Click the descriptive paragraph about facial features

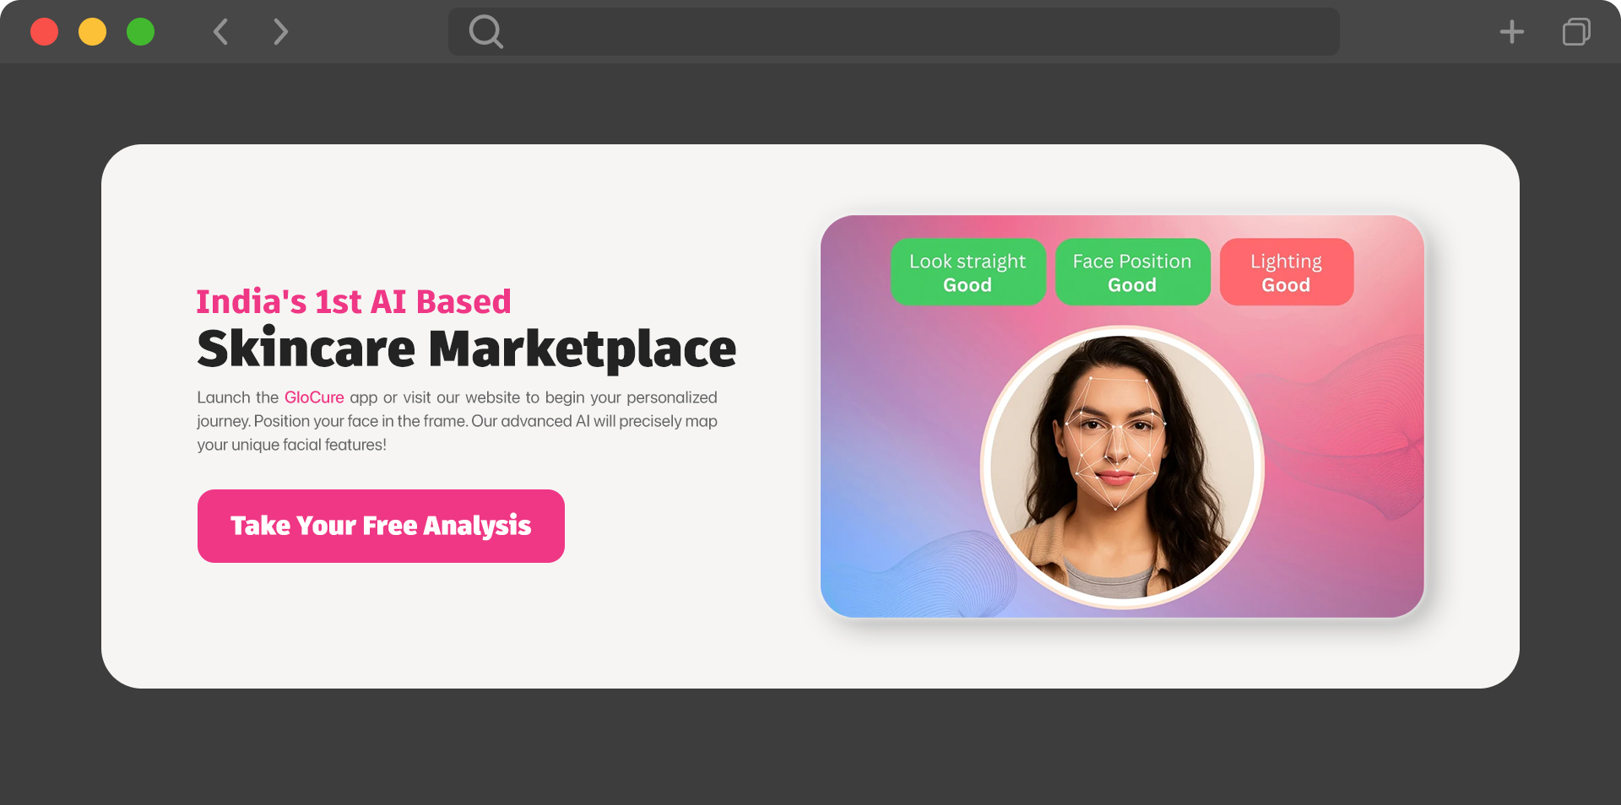click(x=457, y=421)
